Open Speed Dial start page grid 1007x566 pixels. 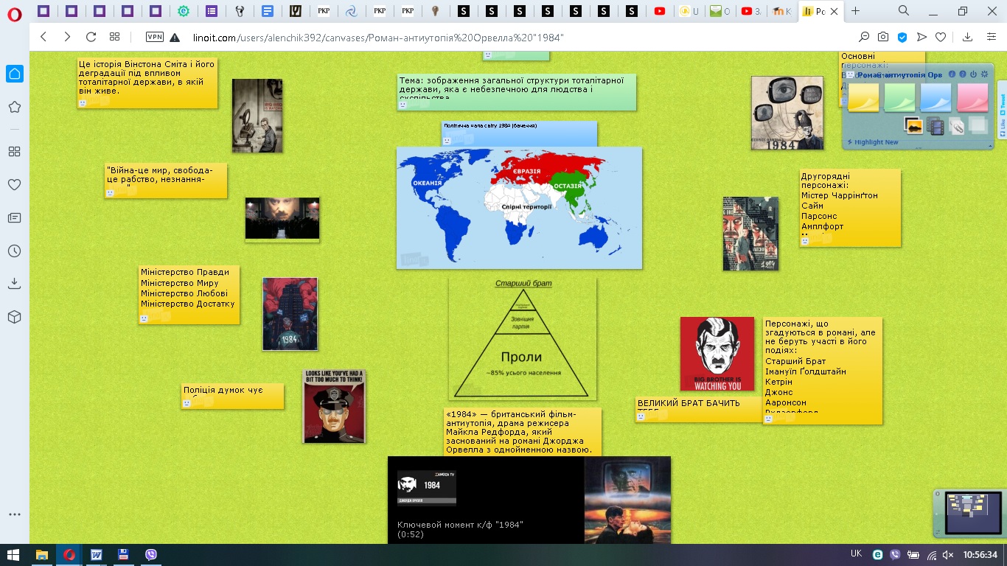(114, 37)
